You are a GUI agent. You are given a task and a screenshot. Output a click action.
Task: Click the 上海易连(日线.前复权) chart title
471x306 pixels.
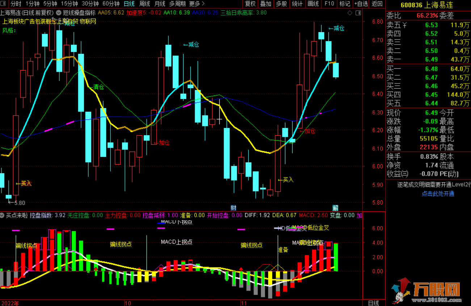pos(27,12)
